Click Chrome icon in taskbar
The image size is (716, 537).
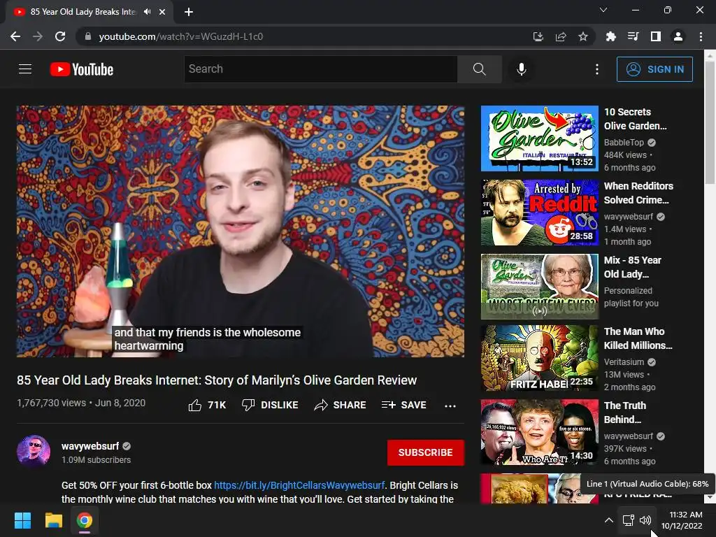(x=84, y=520)
